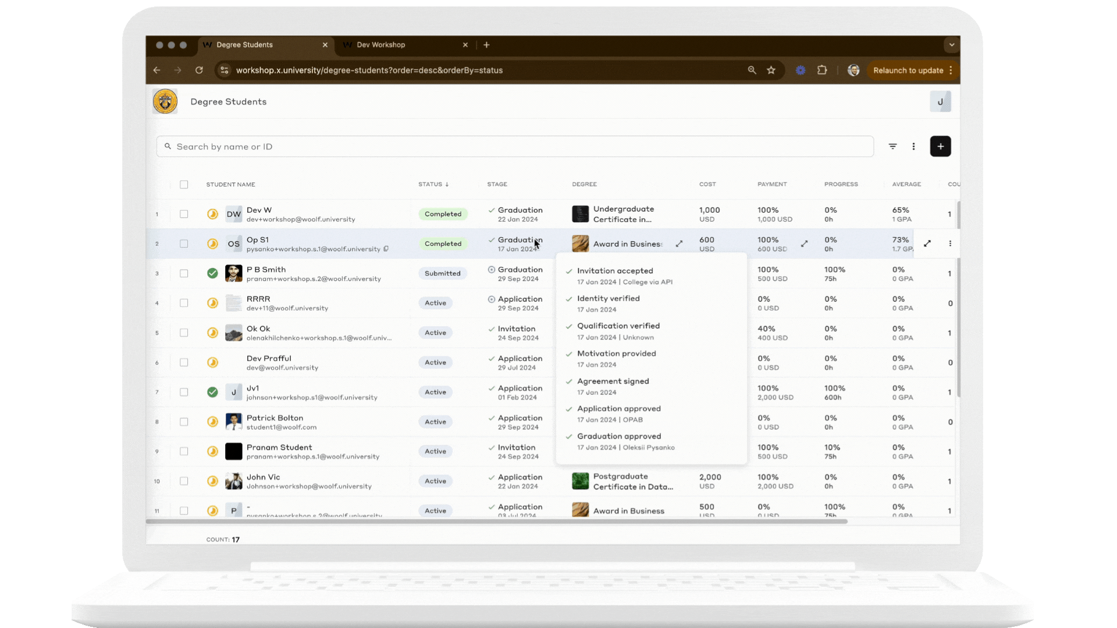
Task: Select all students header checkbox
Action: [x=184, y=184]
